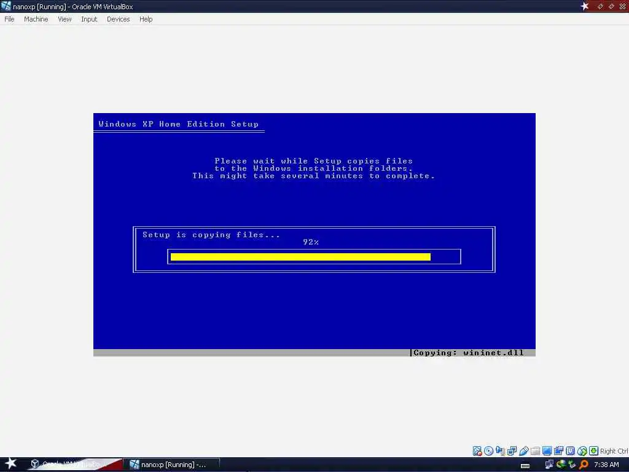This screenshot has width=629, height=472.
Task: Open the File menu
Action: tap(9, 19)
